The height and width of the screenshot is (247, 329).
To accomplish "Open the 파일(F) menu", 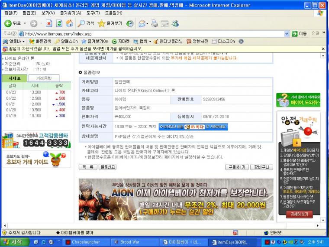I will coord(11,13).
